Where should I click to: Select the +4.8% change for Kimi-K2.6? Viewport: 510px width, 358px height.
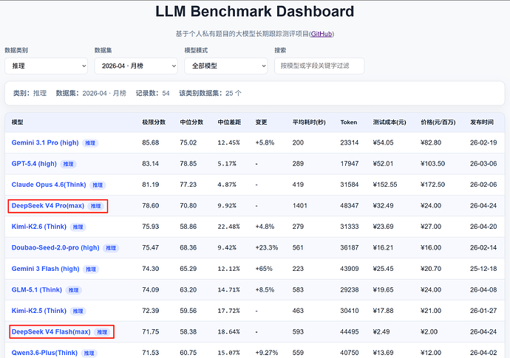[265, 227]
